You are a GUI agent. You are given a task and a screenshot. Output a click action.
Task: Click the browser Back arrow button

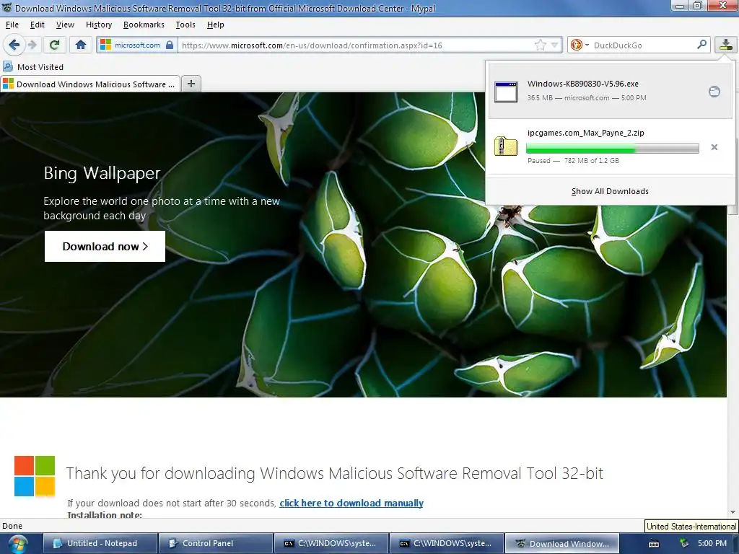14,45
